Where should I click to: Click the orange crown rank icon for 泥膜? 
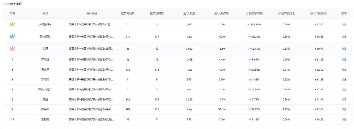point(12,48)
